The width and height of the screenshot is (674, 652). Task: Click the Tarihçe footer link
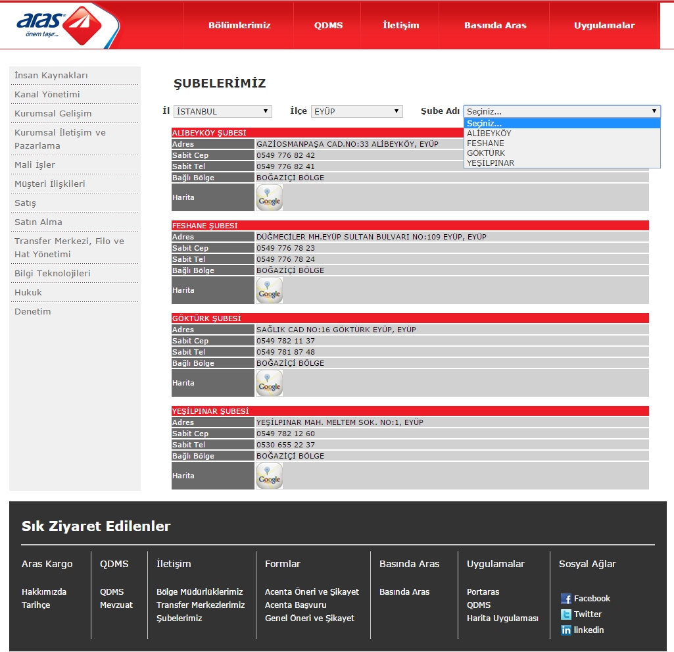[36, 605]
